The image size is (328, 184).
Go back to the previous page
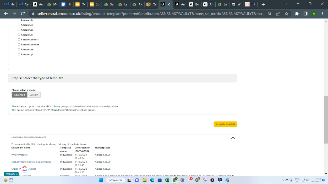pyautogui.click(x=6, y=14)
